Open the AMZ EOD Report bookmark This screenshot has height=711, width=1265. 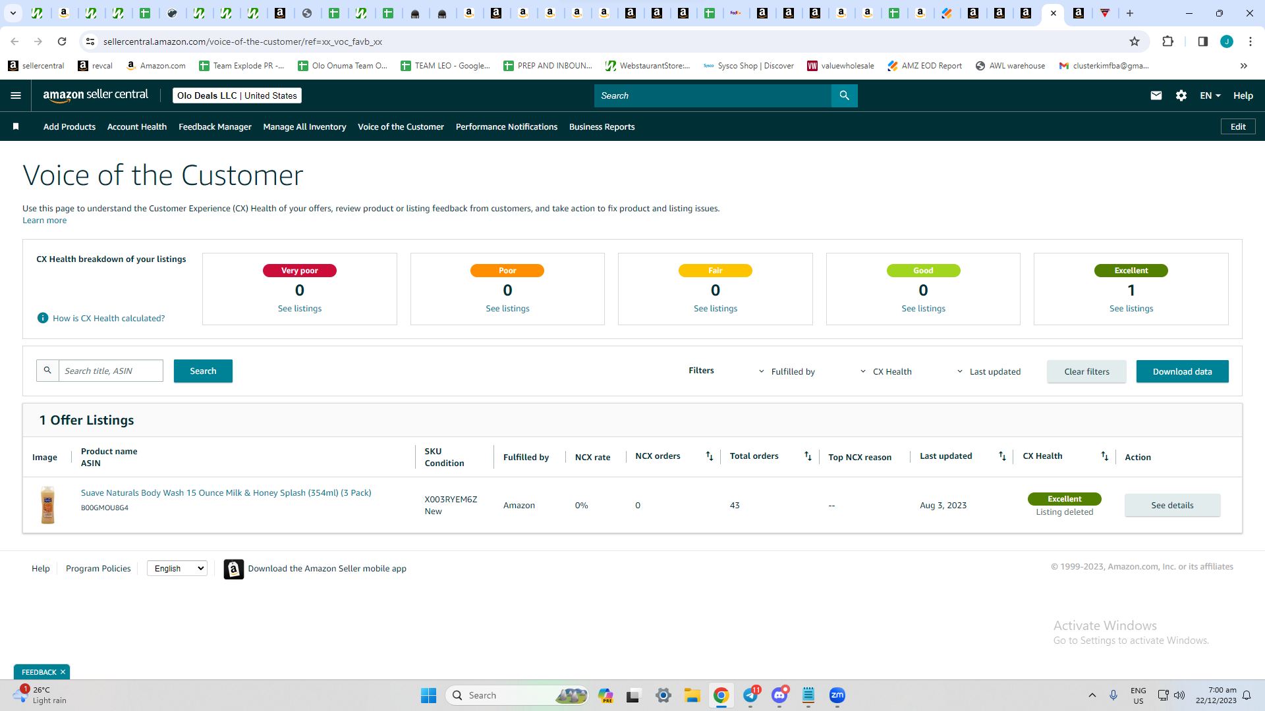pos(924,66)
